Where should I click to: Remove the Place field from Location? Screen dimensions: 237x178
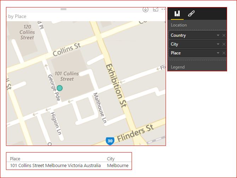pos(224,53)
